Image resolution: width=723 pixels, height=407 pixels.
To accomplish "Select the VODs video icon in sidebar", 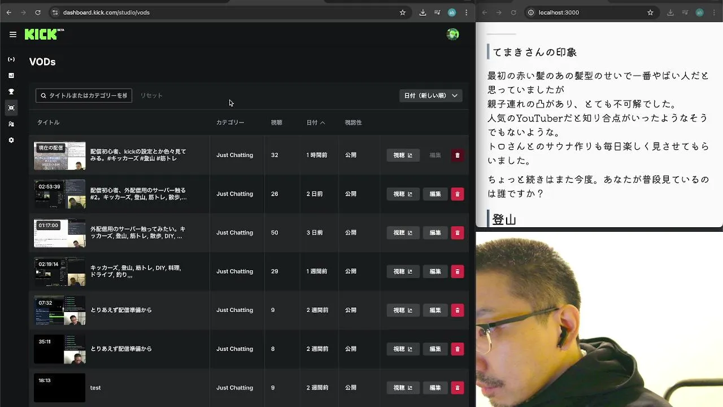I will coord(11,108).
